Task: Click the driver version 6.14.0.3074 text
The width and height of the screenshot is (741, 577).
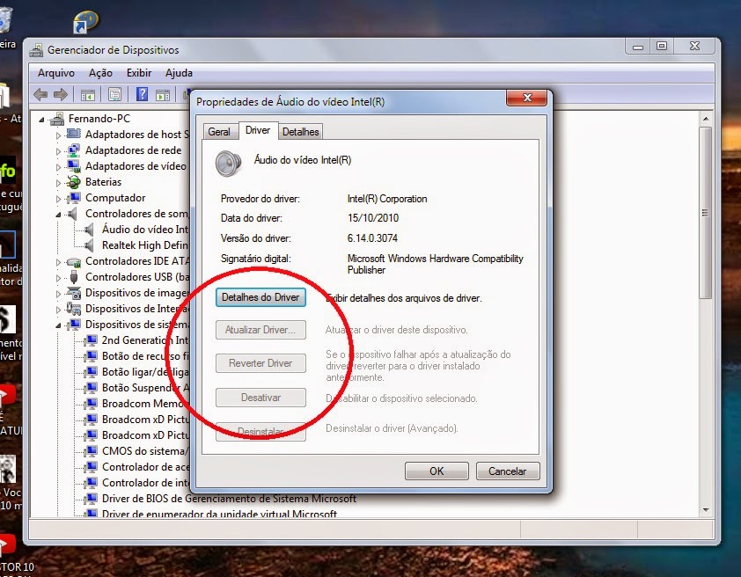Action: [372, 238]
